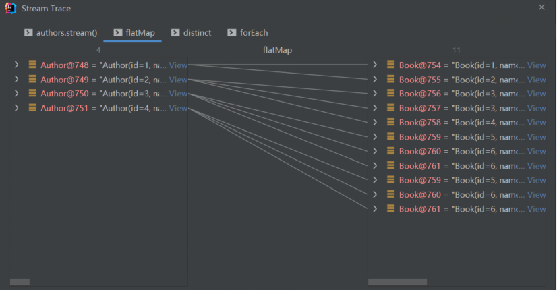
Task: Close the Stream Trace dialog
Action: click(541, 7)
